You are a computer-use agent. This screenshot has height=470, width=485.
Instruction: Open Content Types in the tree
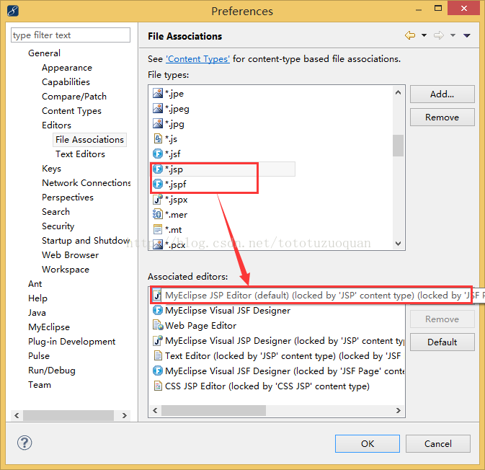71,111
